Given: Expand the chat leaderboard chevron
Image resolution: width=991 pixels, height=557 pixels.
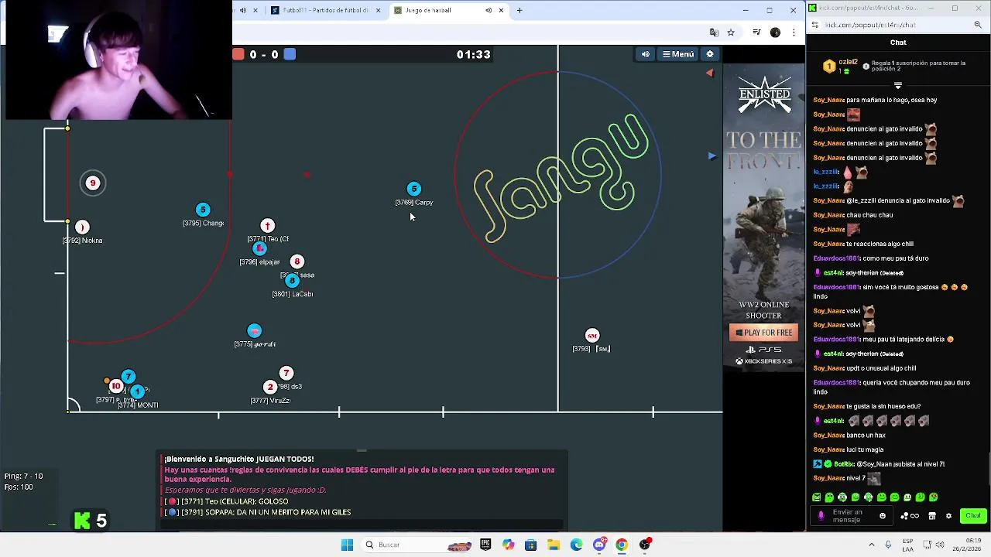Looking at the screenshot, I should (x=898, y=85).
